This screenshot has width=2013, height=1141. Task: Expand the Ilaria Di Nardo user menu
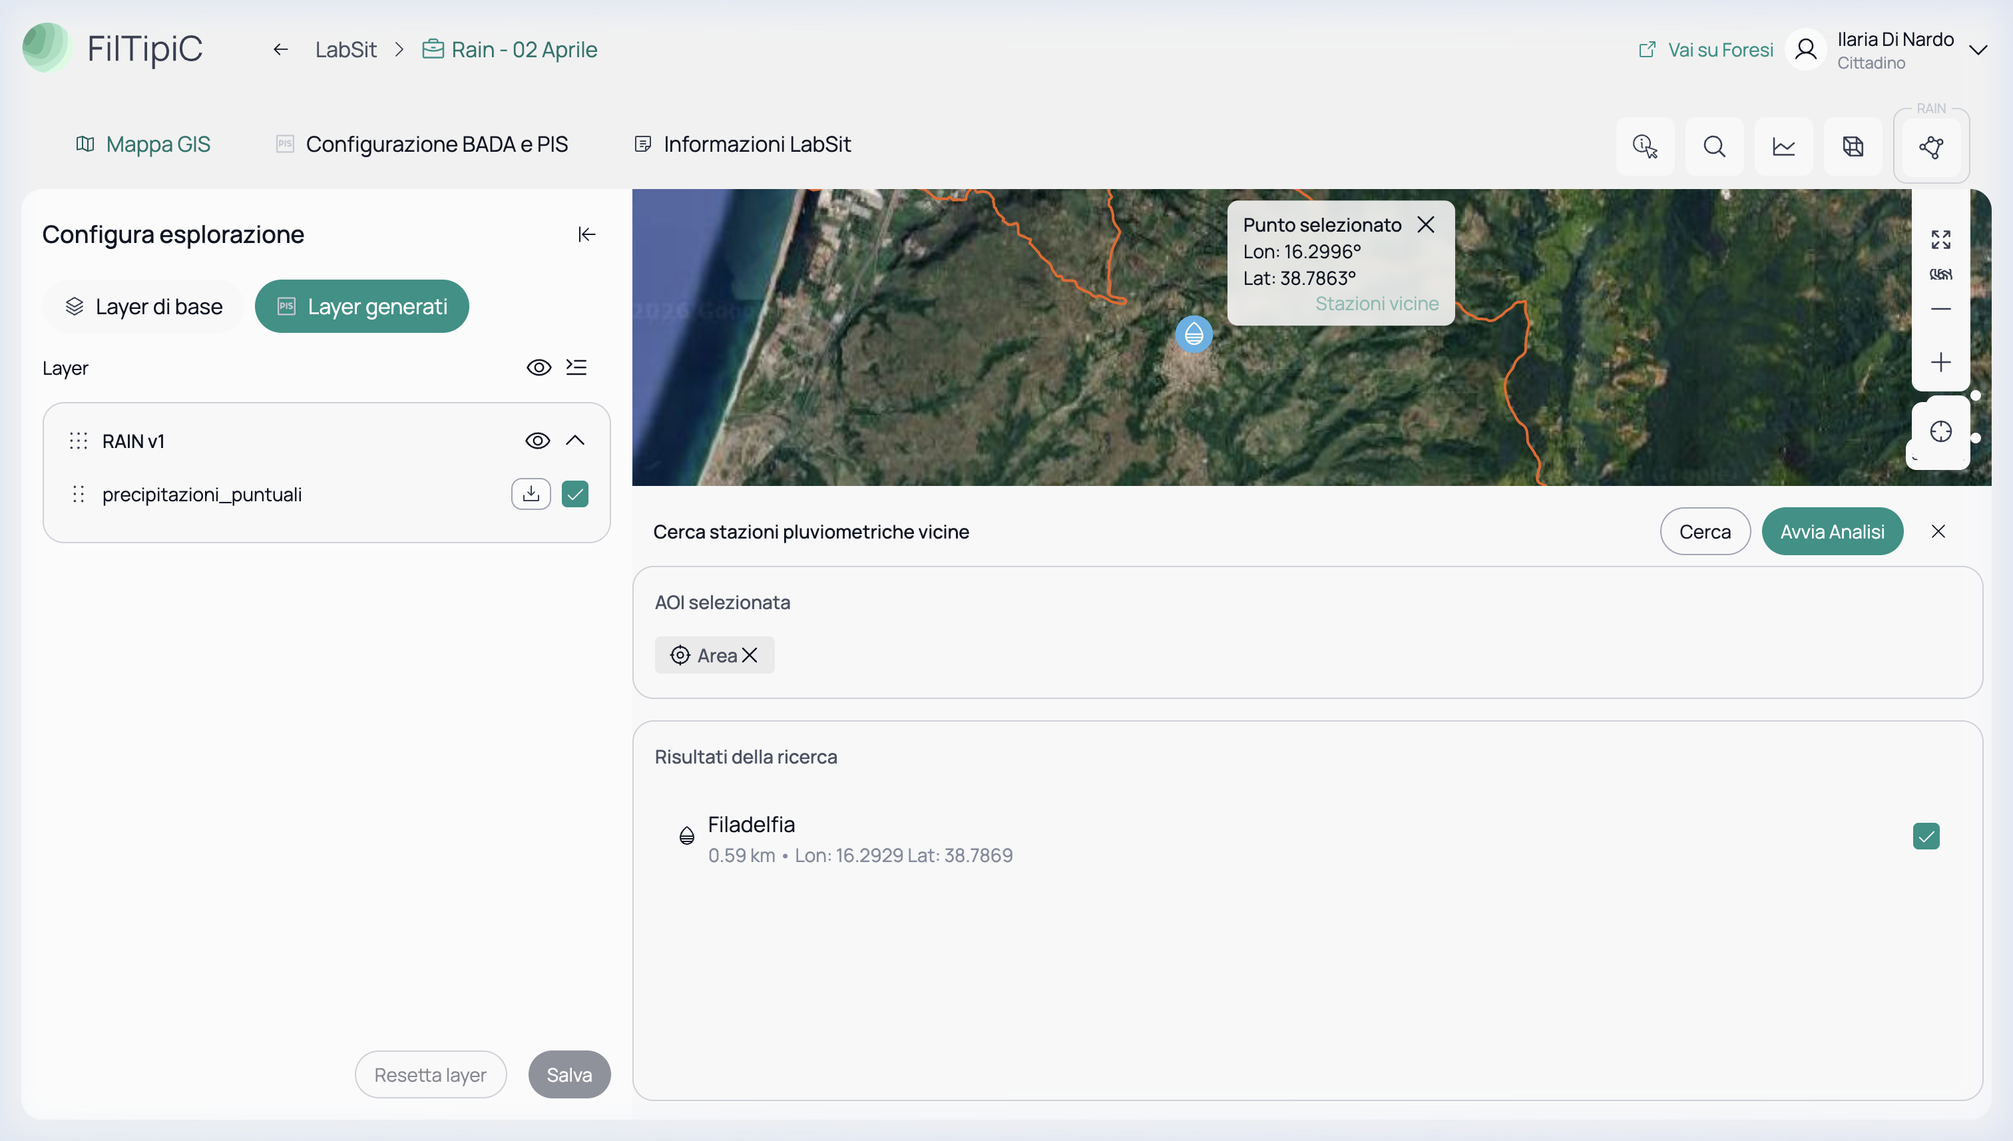click(1978, 50)
